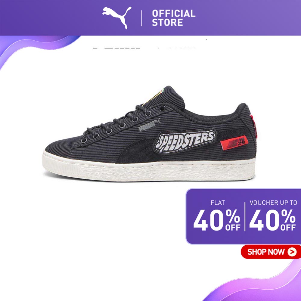This screenshot has width=301, height=301.
Task: Click the purple header banner
Action: click(150, 18)
